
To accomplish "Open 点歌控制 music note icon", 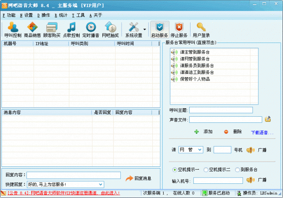I will point(71,29).
